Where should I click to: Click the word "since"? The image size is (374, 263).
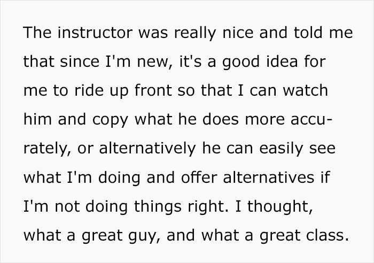[x=80, y=61]
